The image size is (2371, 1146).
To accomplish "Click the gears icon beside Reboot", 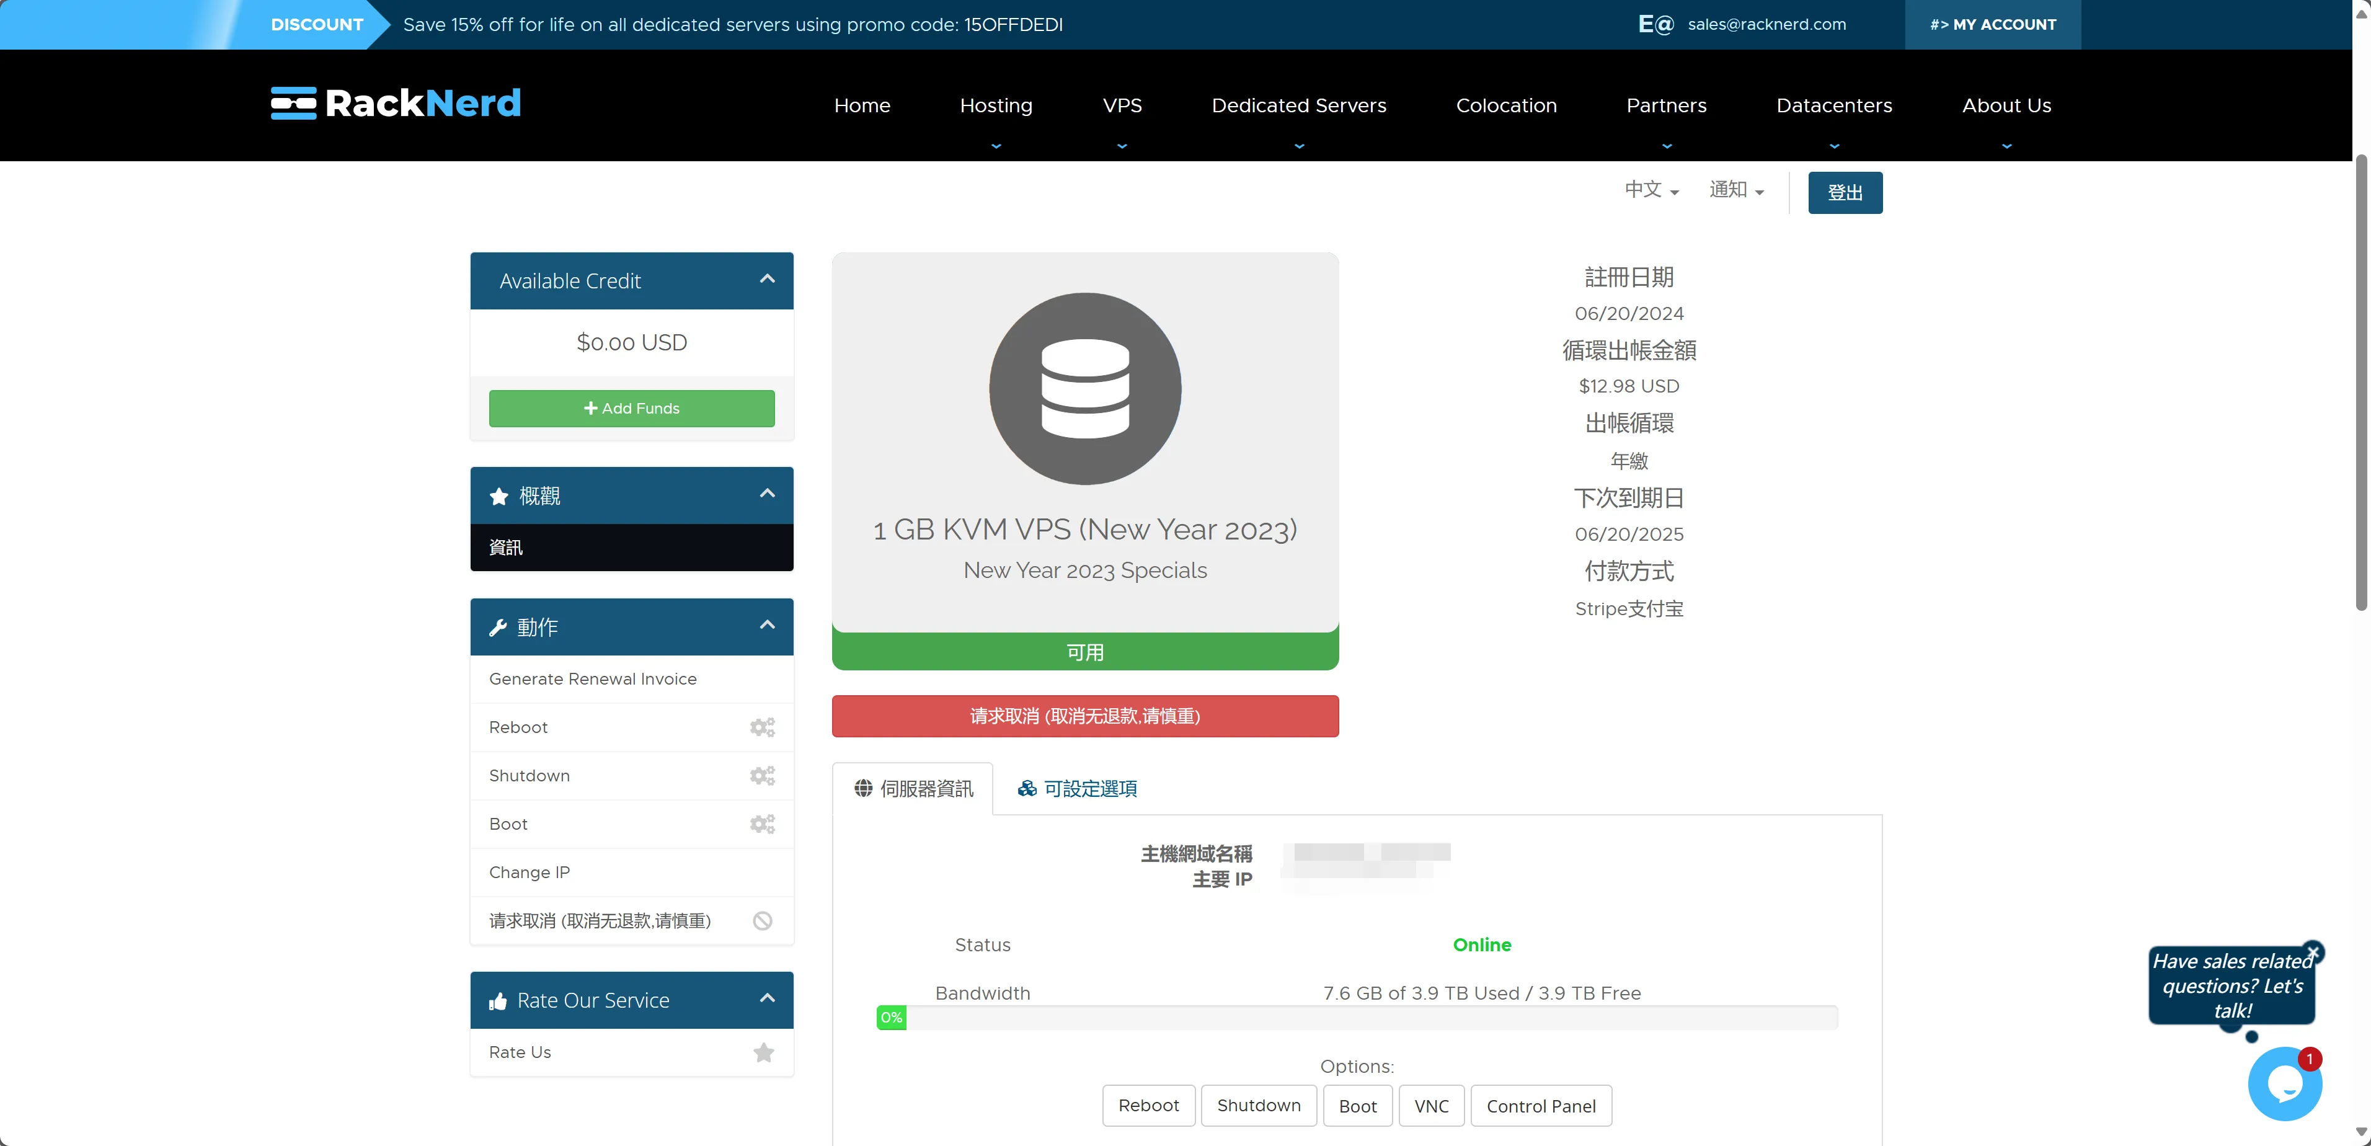I will (762, 727).
